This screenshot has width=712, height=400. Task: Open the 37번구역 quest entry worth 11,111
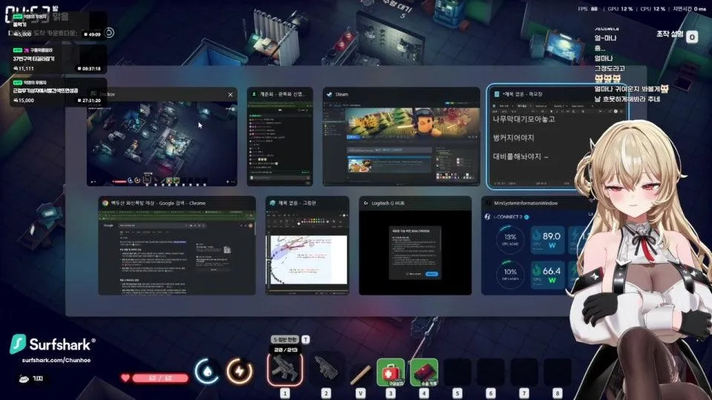pyautogui.click(x=57, y=59)
